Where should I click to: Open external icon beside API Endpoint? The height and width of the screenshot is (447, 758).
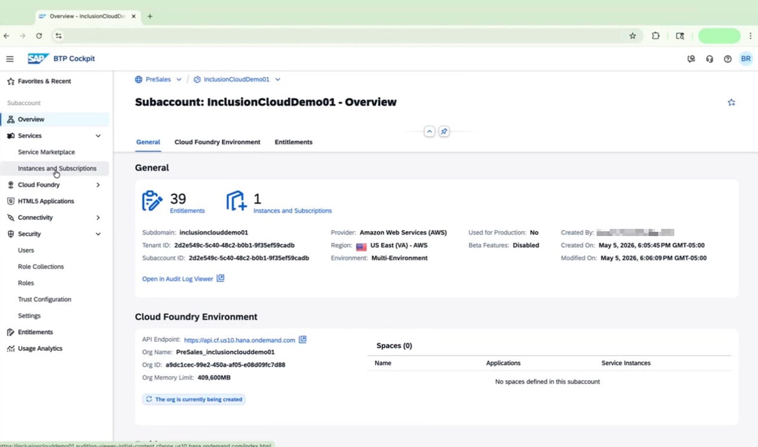click(x=302, y=339)
